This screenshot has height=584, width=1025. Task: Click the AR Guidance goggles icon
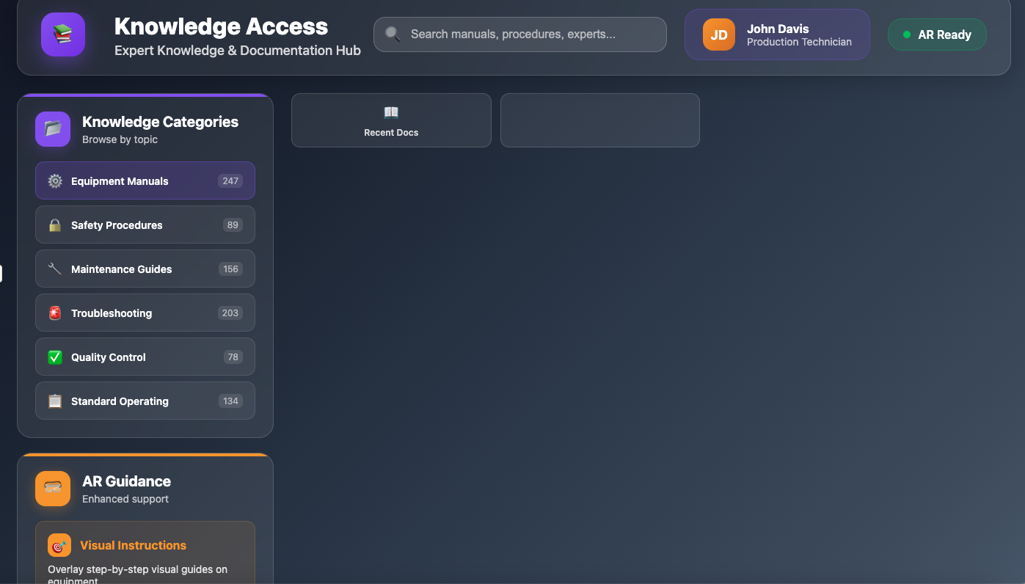pyautogui.click(x=53, y=489)
